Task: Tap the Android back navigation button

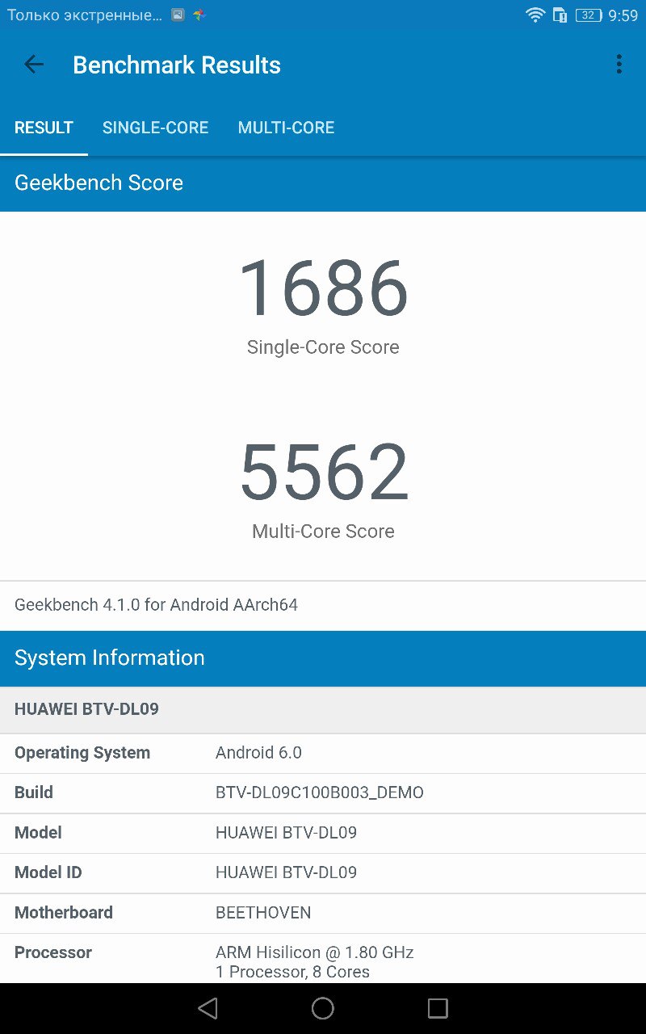Action: (x=208, y=1008)
